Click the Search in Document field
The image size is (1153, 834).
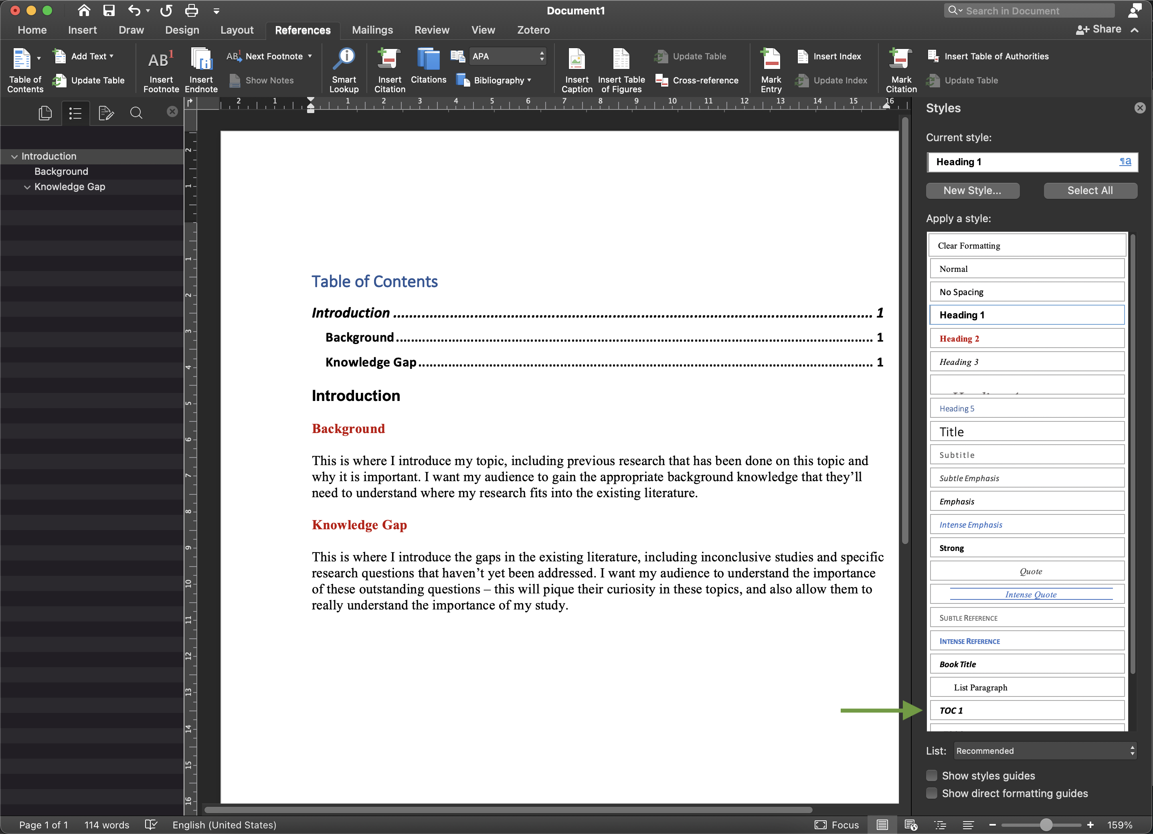tap(1029, 11)
